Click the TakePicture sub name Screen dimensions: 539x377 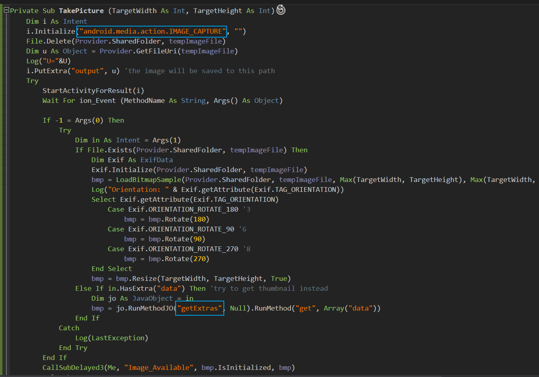click(x=81, y=11)
